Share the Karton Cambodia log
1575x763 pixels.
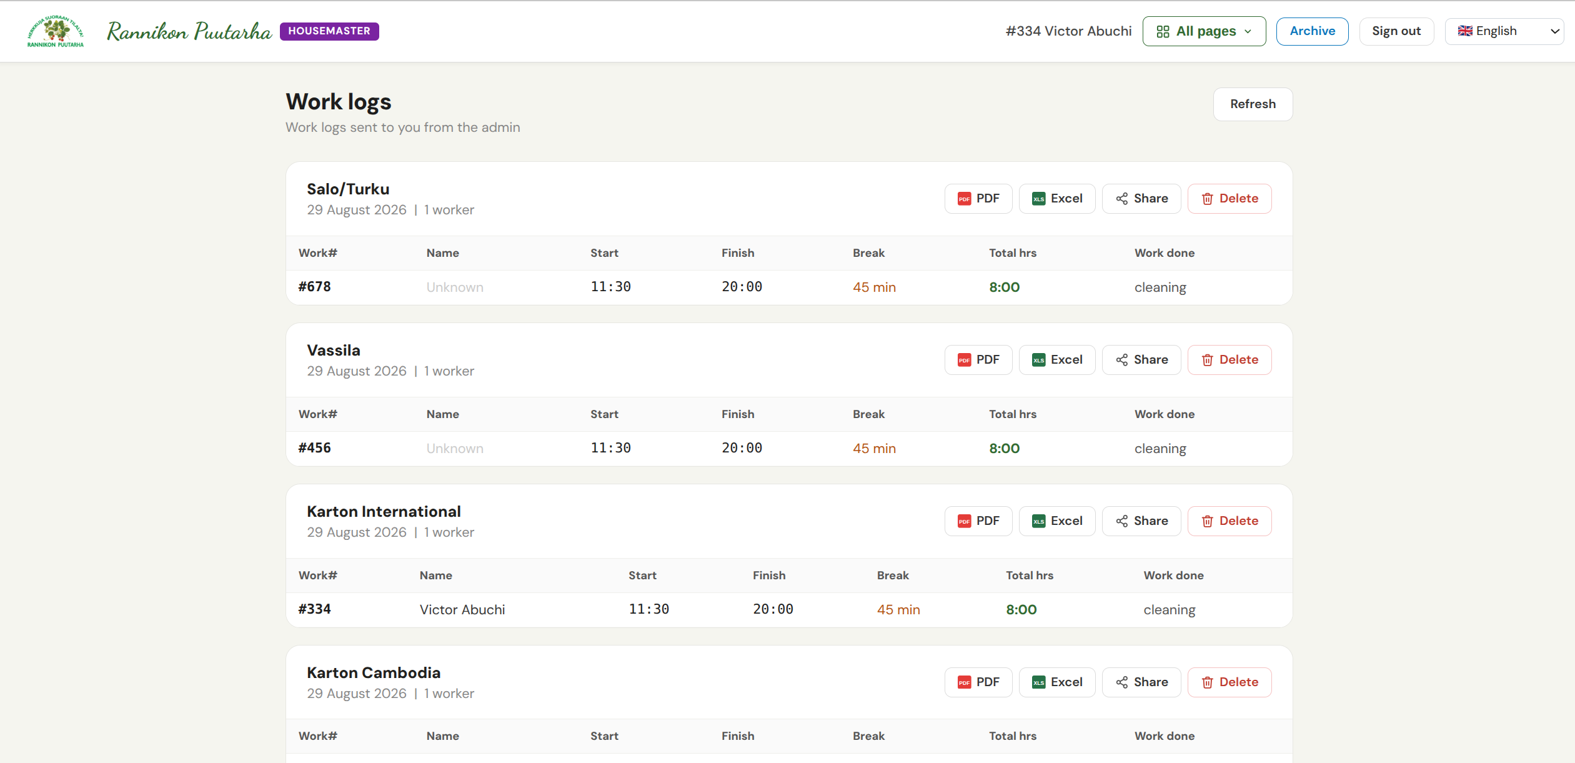tap(1141, 682)
